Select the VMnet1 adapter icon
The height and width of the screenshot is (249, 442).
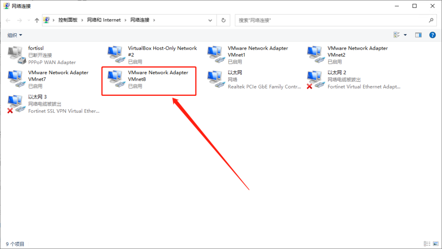[216, 55]
